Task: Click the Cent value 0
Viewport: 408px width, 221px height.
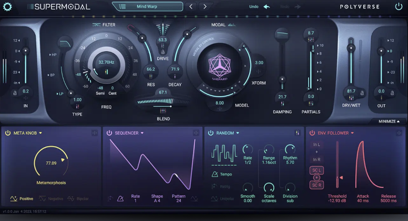Action: click(112, 88)
